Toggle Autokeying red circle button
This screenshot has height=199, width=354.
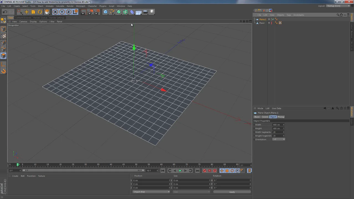(x=210, y=171)
